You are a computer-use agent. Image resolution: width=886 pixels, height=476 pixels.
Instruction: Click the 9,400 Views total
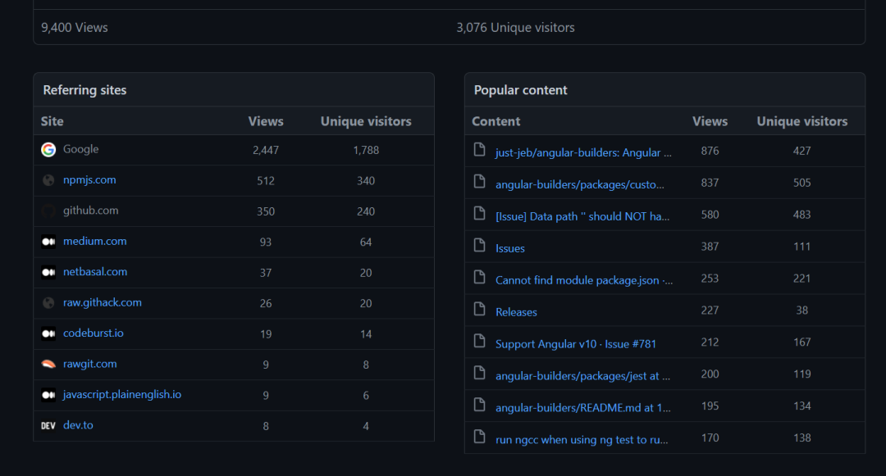75,28
